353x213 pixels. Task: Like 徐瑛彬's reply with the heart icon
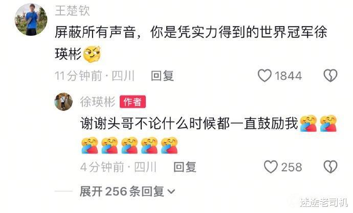pyautogui.click(x=271, y=167)
